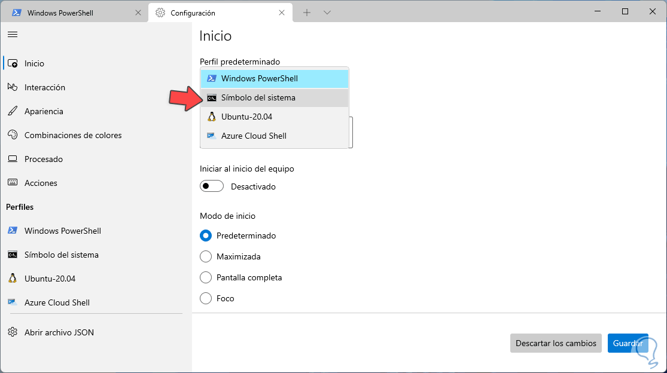
Task: Open Procesado settings via monitor icon
Action: click(x=13, y=159)
